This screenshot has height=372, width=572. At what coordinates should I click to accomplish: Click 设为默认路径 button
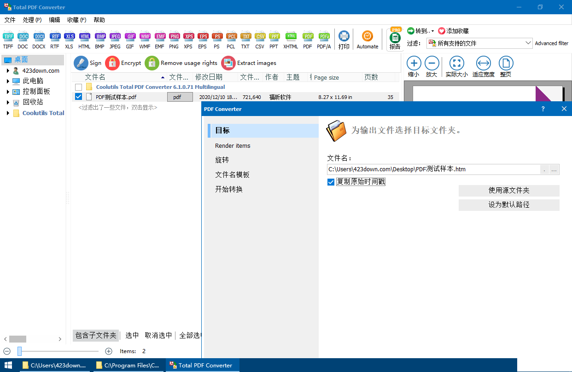(x=509, y=205)
